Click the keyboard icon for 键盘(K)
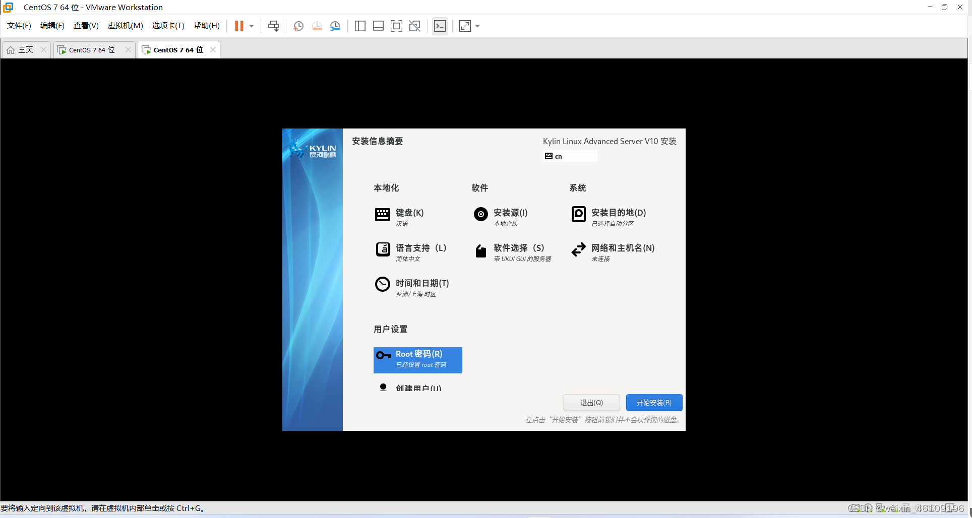 pos(383,215)
